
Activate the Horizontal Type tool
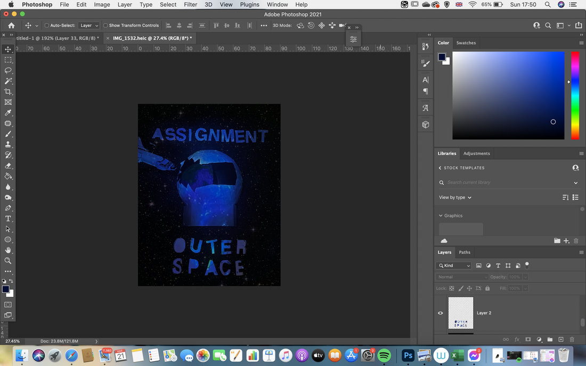8,219
